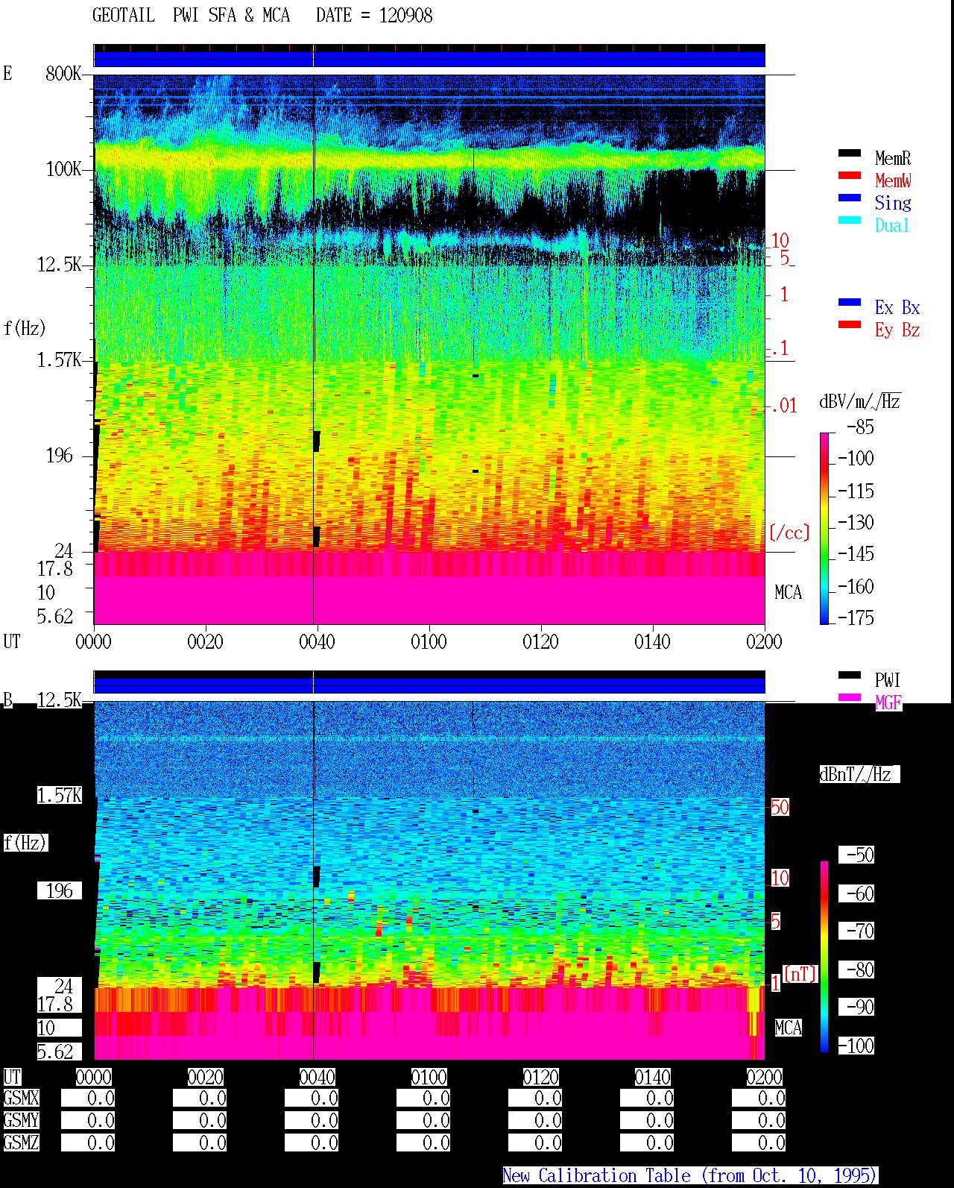
Task: Click the black PWI legend swatch
Action: click(850, 676)
